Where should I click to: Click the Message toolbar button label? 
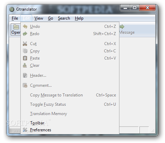click(127, 32)
